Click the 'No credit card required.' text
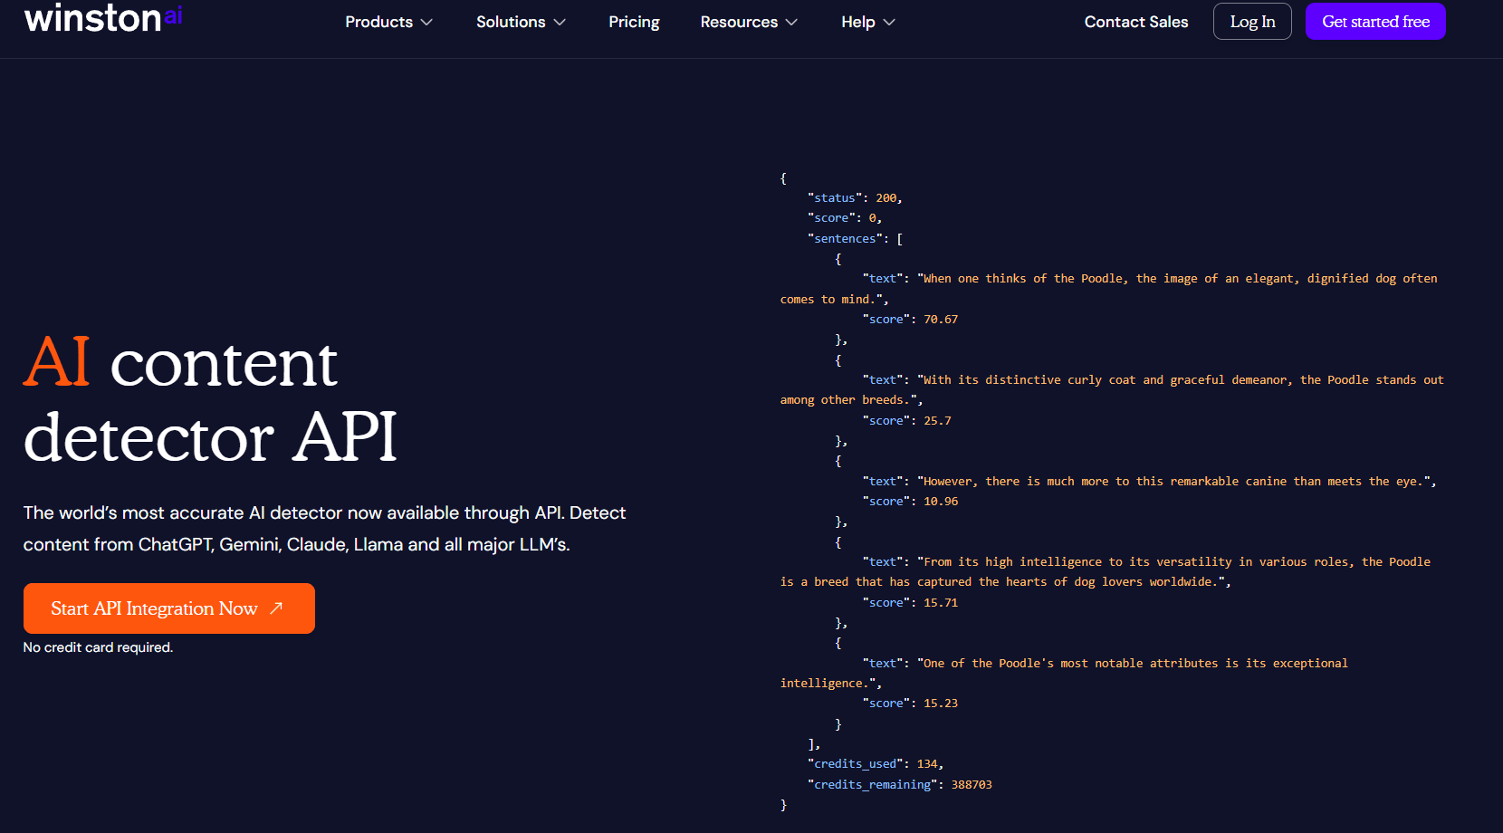The height and width of the screenshot is (833, 1503). [x=98, y=647]
